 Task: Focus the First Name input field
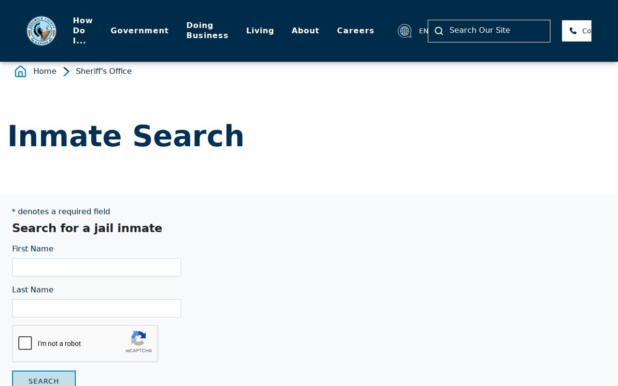coord(97,267)
